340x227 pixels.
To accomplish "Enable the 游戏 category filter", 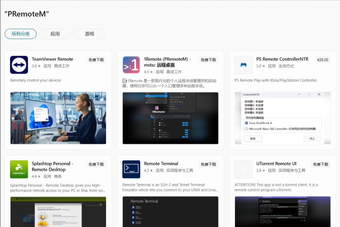I will [x=89, y=33].
